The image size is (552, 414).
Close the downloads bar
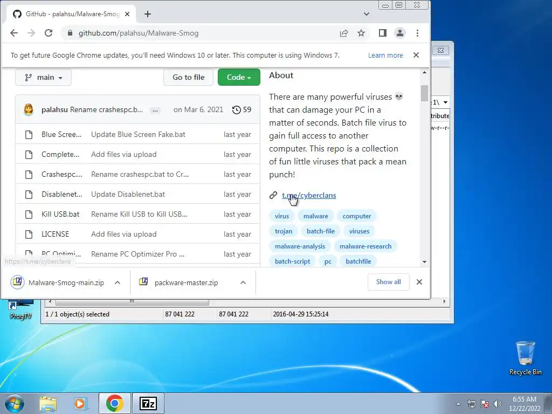(x=419, y=282)
